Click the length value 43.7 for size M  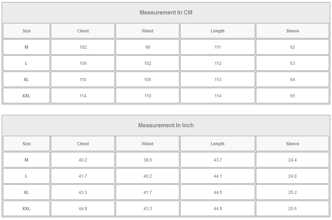tap(217, 160)
